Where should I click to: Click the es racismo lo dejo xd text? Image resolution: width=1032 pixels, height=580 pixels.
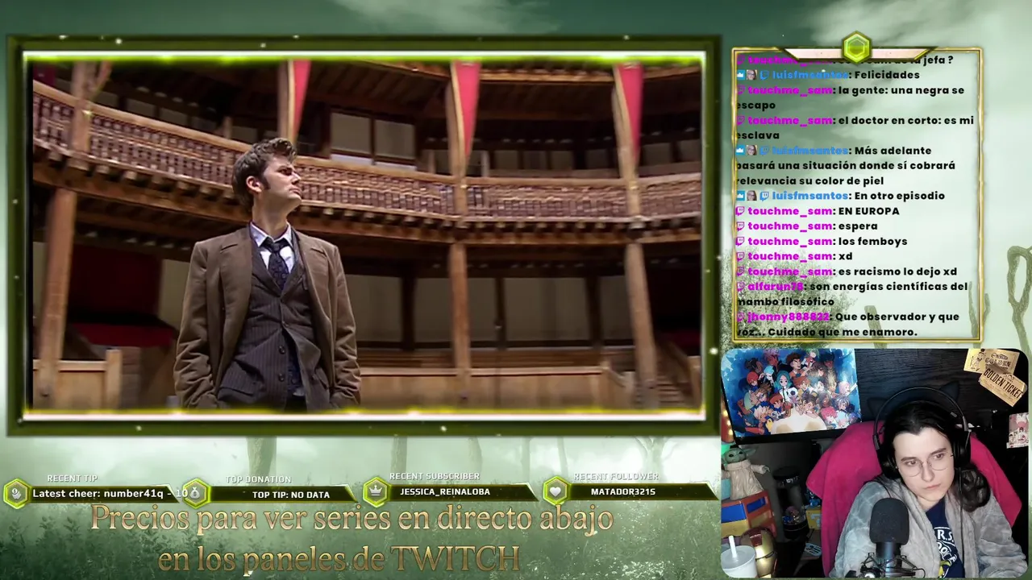[x=897, y=271]
